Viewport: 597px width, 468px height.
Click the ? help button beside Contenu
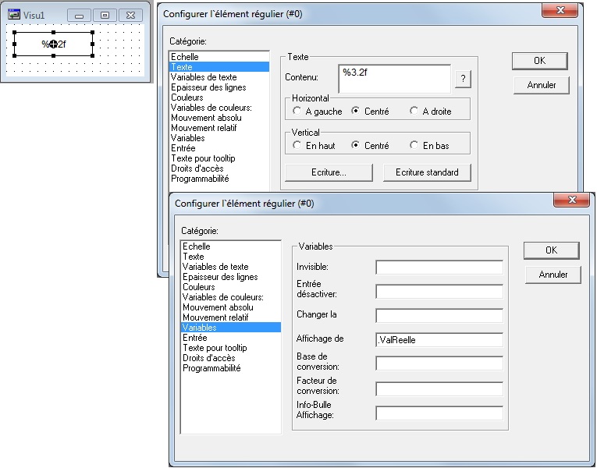pyautogui.click(x=463, y=79)
